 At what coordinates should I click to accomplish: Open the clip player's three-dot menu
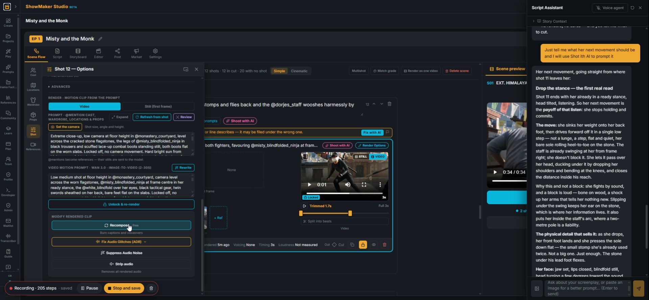(x=380, y=185)
